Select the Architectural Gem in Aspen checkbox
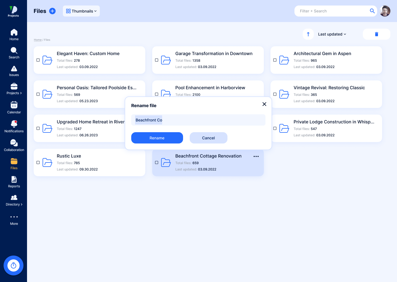The width and height of the screenshot is (397, 282). coord(275,60)
